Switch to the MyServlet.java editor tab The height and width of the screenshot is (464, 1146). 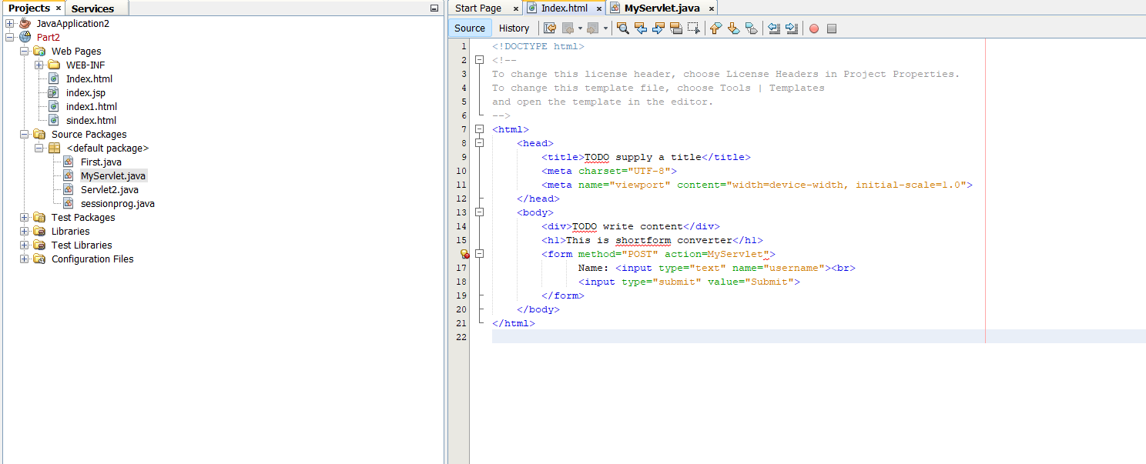[x=662, y=8]
